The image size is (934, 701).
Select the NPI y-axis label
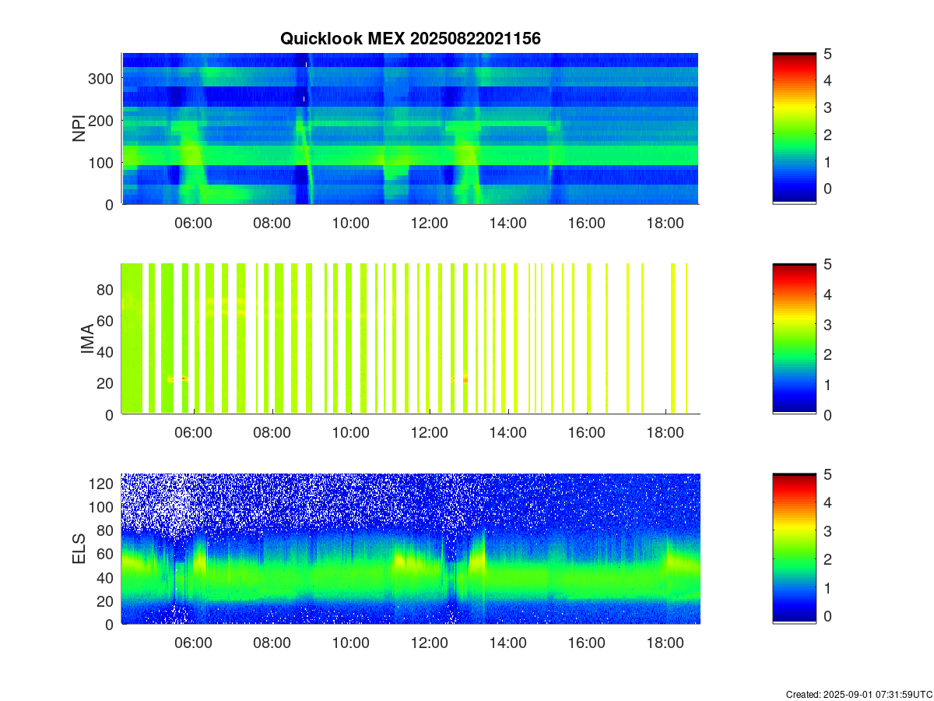click(79, 129)
